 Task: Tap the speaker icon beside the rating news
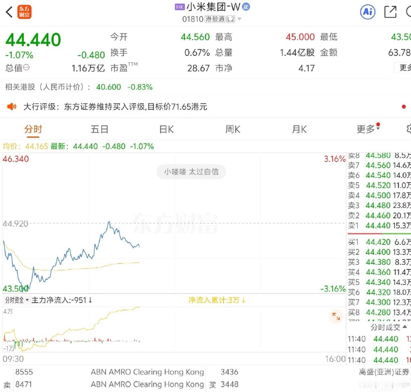click(x=12, y=106)
